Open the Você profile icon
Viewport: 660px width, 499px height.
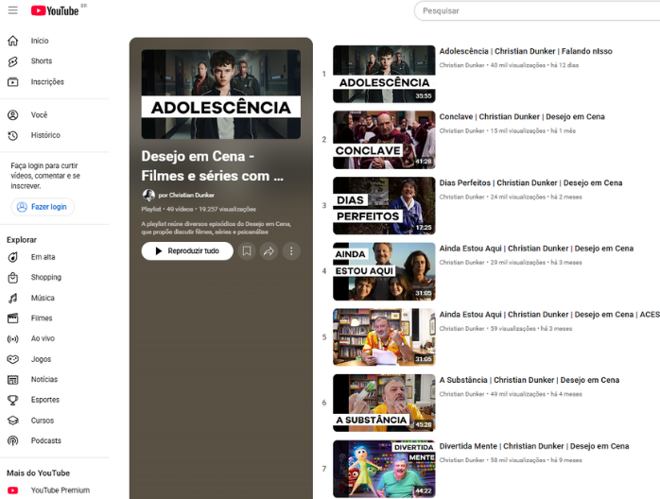point(13,115)
